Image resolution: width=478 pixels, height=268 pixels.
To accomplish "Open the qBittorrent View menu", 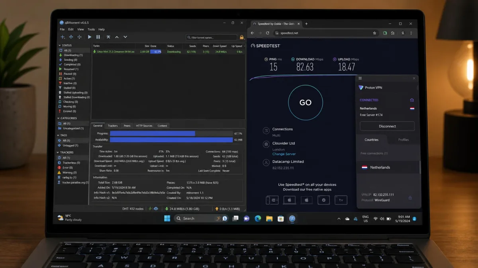I will click(x=80, y=29).
